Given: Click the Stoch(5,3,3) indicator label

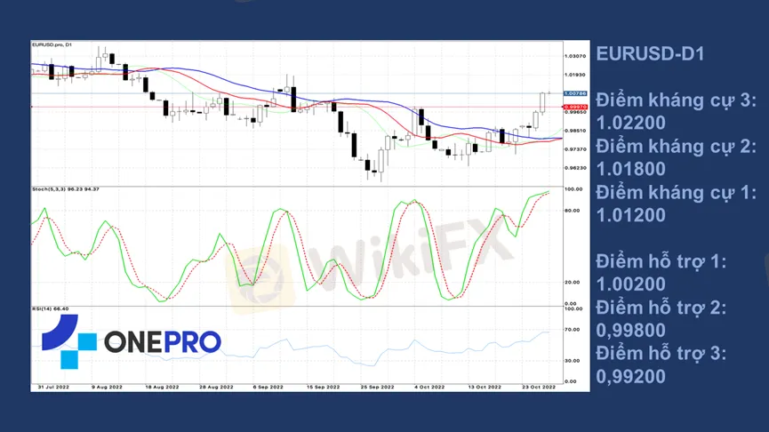Looking at the screenshot, I should point(66,189).
